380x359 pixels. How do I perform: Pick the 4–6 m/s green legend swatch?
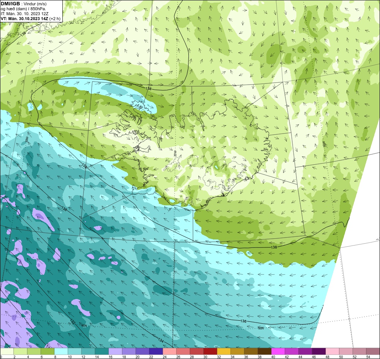coord(34,351)
